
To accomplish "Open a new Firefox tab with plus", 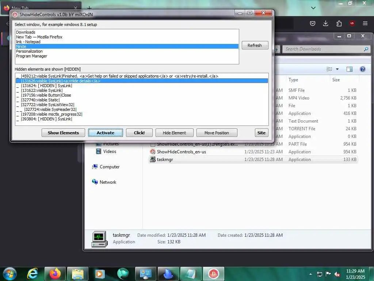I will (89, 8).
